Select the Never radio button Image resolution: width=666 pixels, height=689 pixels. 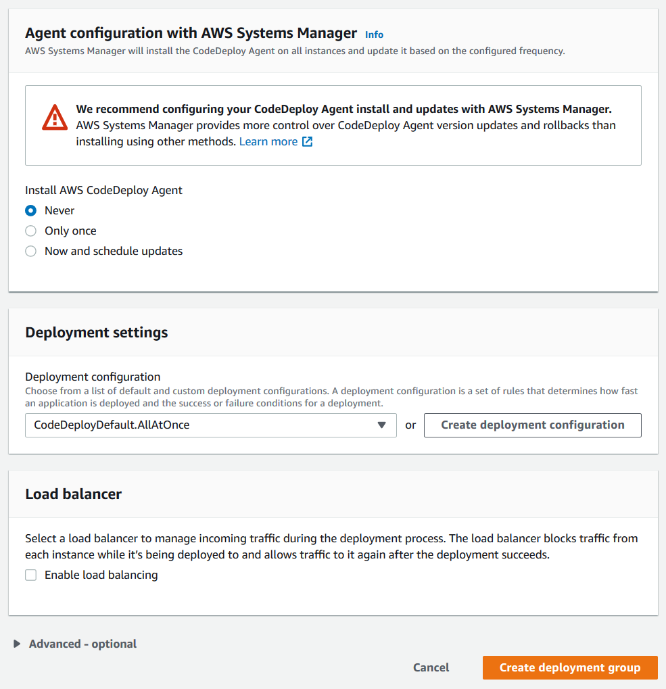click(30, 210)
